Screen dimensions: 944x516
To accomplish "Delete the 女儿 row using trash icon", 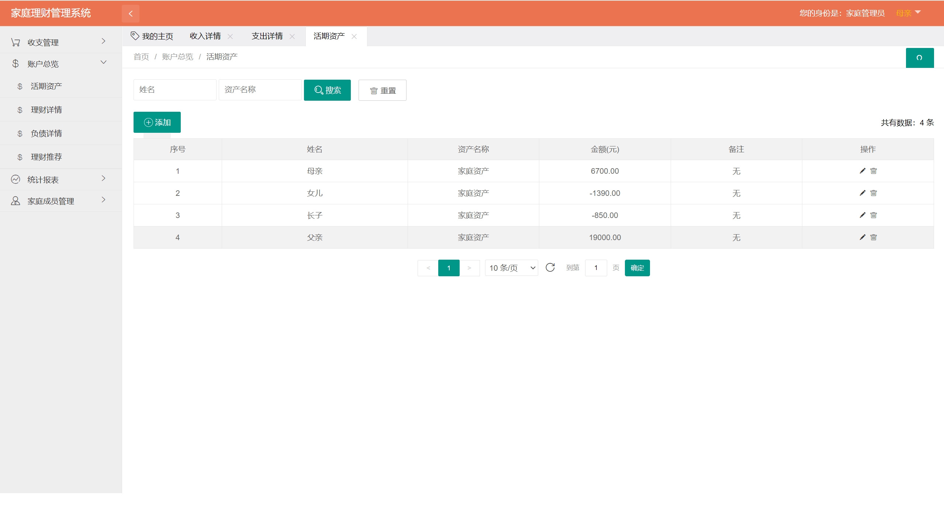I will pos(873,193).
